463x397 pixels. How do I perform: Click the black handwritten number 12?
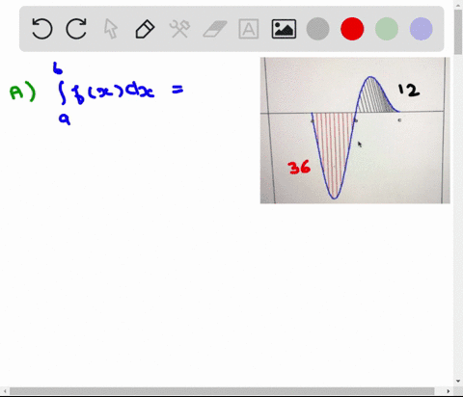coord(409,90)
